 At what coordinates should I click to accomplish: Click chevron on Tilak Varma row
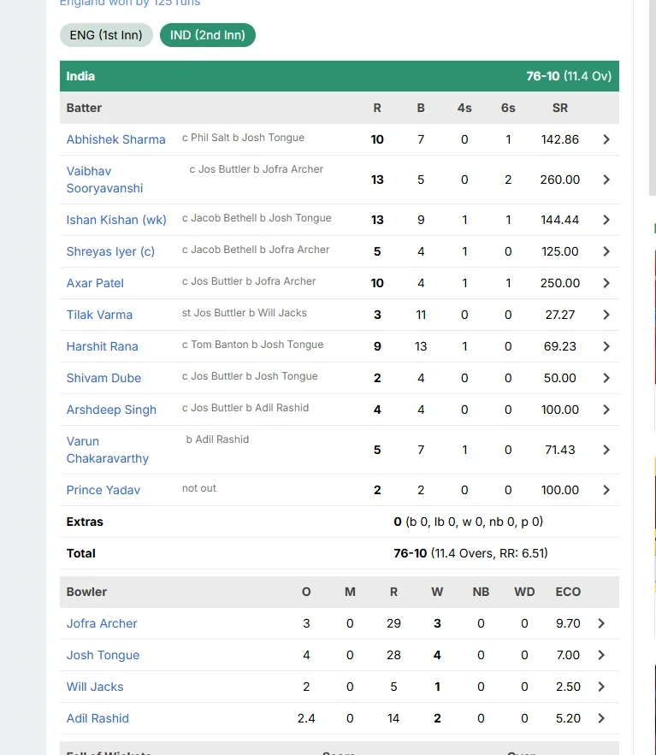pos(606,315)
